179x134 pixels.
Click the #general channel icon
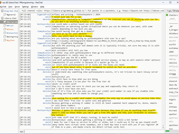tap(4, 14)
